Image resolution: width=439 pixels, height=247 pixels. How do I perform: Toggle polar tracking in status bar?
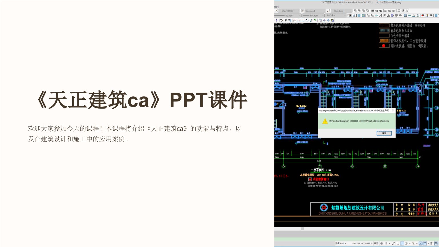coord(406,244)
